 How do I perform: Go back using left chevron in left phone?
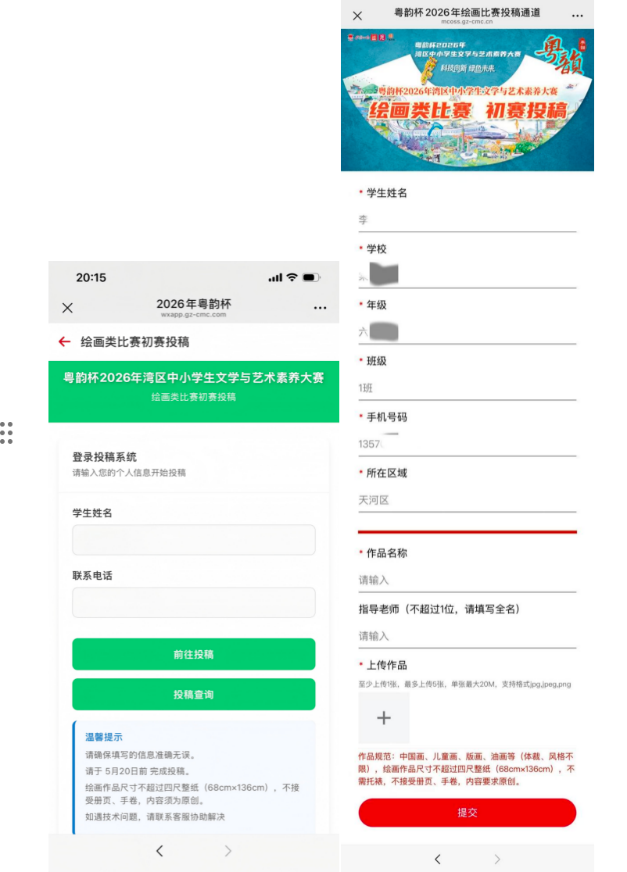tap(159, 851)
